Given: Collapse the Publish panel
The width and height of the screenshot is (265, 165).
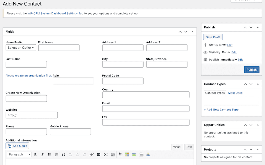Looking at the screenshot, I should [257, 27].
